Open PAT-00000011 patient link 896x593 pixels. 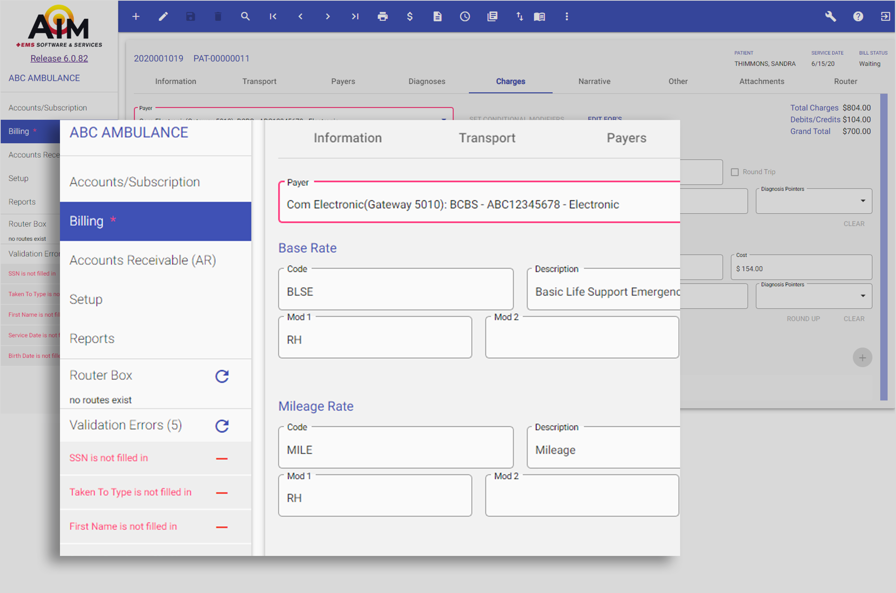point(222,58)
